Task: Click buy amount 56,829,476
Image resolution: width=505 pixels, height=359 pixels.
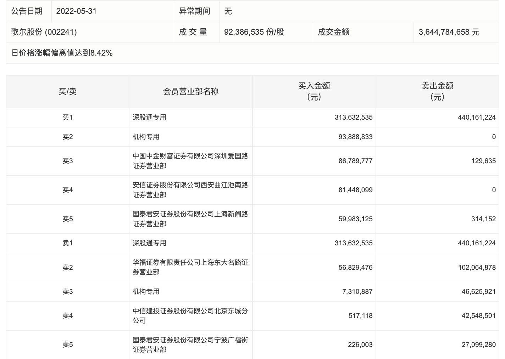Action: point(355,267)
